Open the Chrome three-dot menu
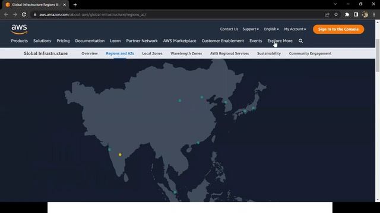The width and height of the screenshot is (380, 213). tap(374, 14)
